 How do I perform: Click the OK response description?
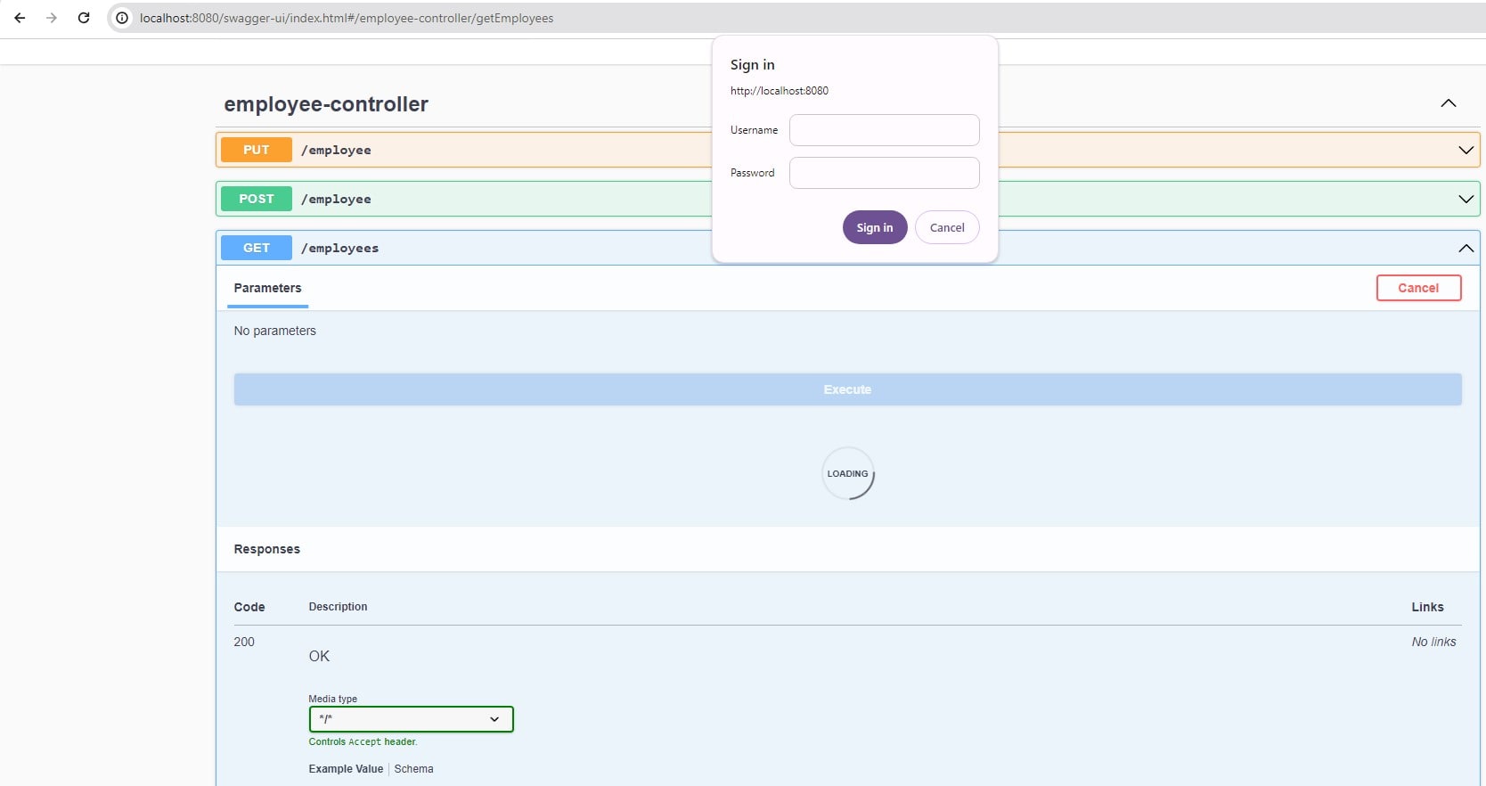(x=319, y=656)
